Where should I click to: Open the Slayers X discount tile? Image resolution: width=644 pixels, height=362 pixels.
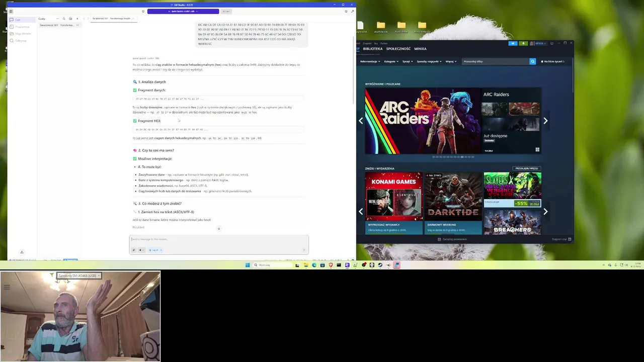(512, 190)
